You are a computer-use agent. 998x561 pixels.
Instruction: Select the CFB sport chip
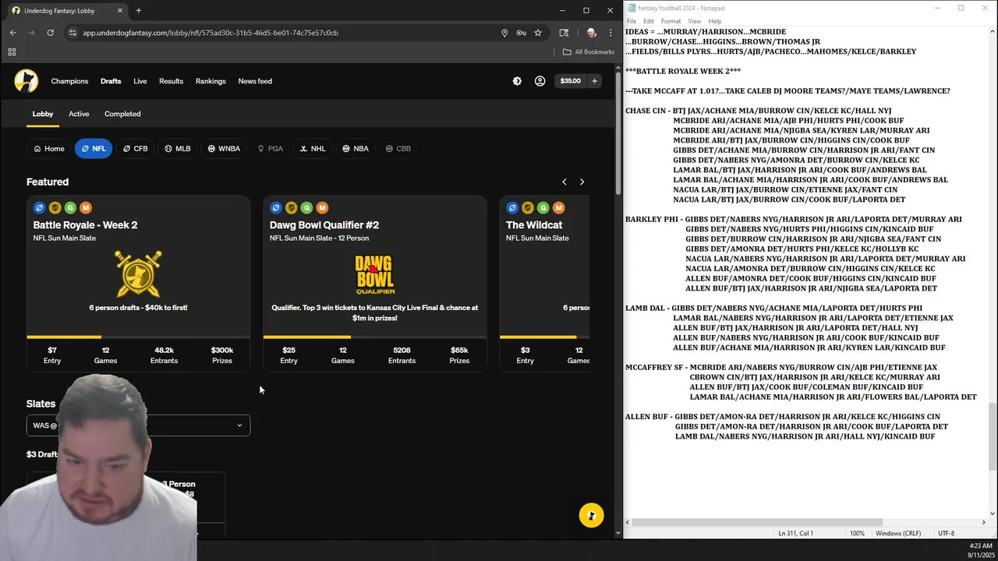[x=136, y=148]
